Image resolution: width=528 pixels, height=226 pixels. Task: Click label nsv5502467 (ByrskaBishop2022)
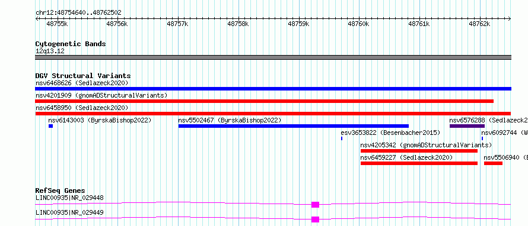point(230,120)
